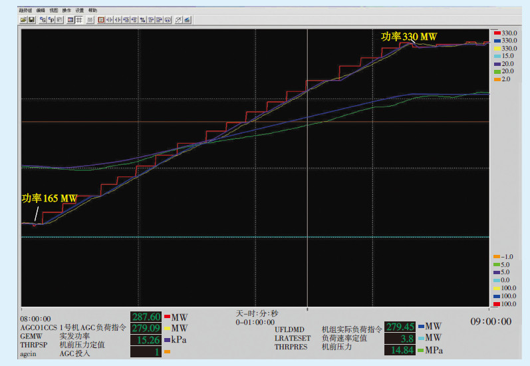This screenshot has width=530, height=366.
Task: Click the 功率 330 MW annotation label
Action: 408,37
